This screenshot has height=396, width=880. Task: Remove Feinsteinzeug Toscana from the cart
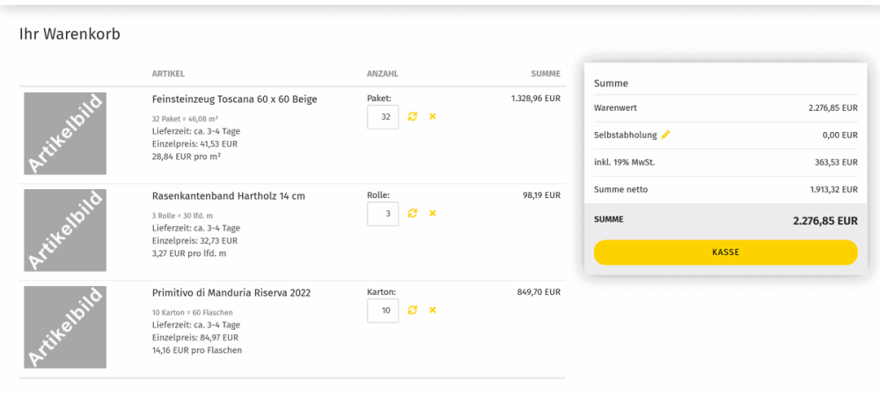click(x=432, y=117)
